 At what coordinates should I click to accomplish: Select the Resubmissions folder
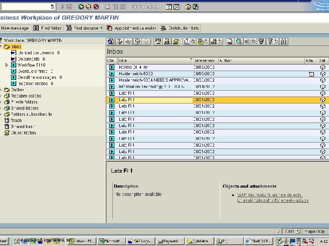pos(26,96)
